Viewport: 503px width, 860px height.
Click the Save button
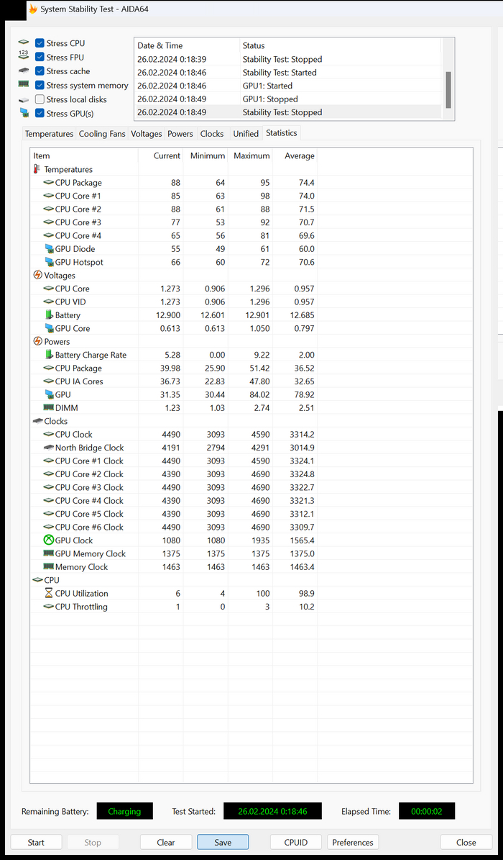click(x=223, y=843)
